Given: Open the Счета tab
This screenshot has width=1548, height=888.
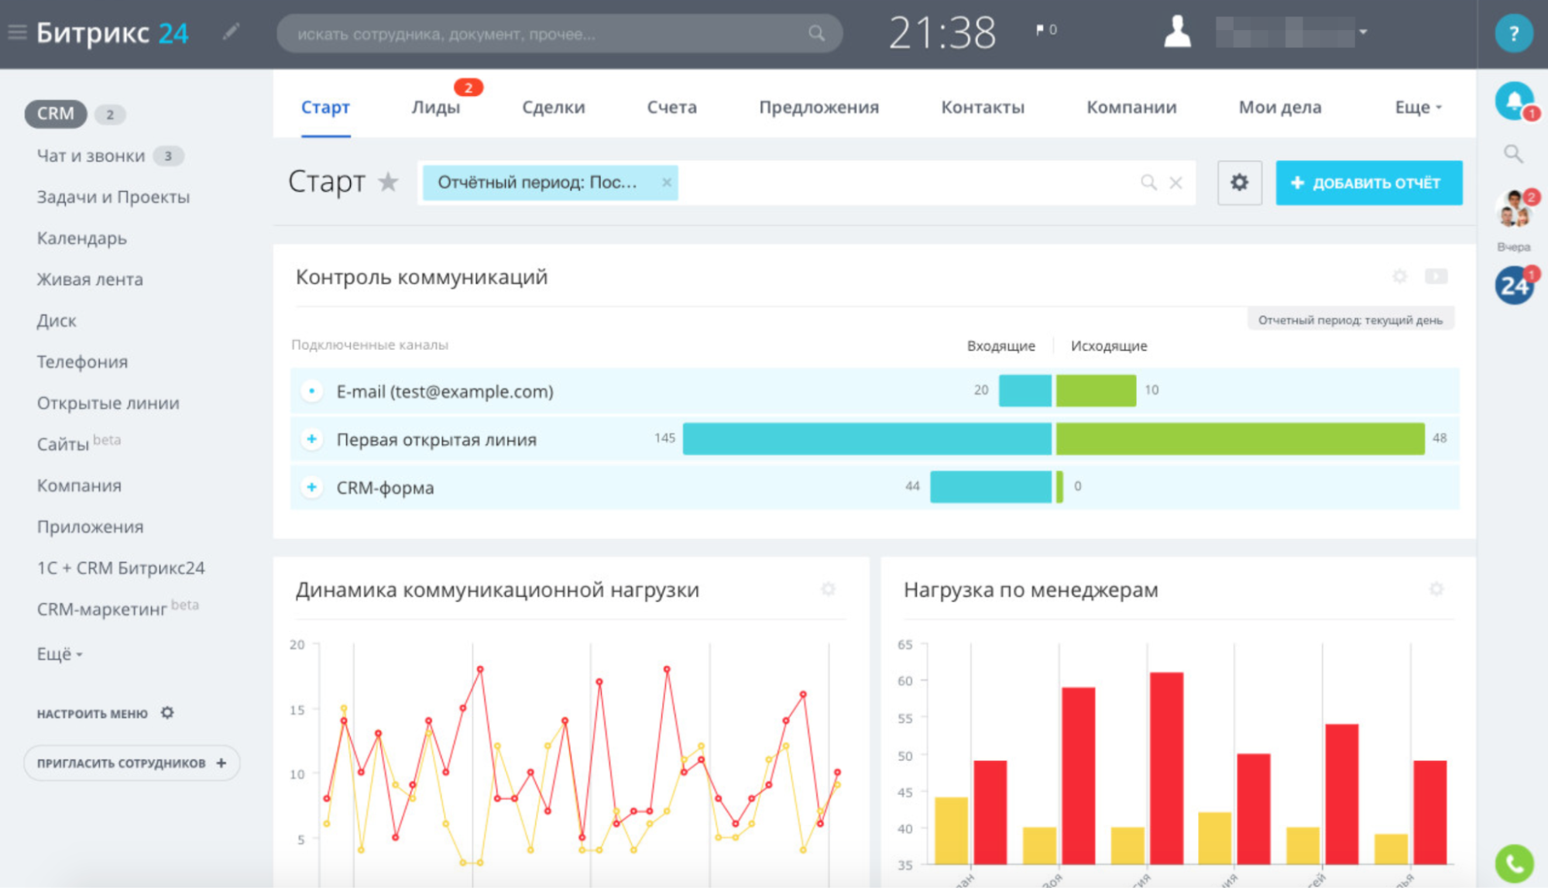Looking at the screenshot, I should click(x=671, y=107).
